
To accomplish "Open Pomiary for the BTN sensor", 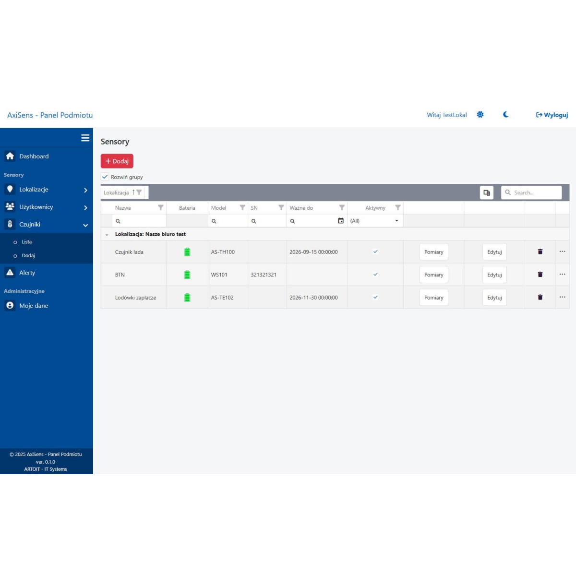I will 433,275.
